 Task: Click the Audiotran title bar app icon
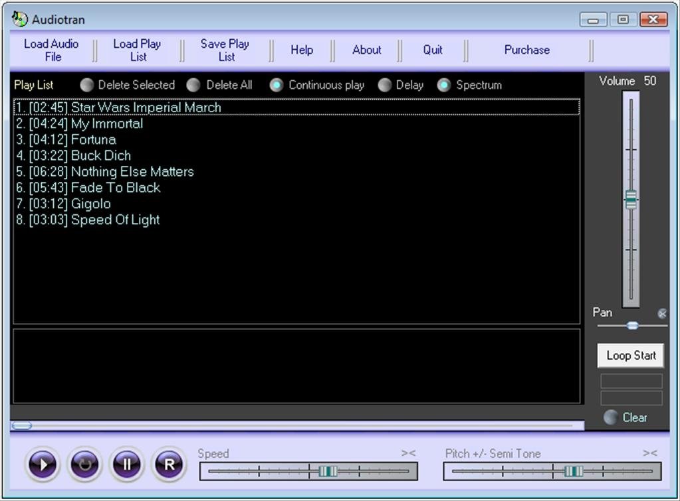(x=19, y=19)
